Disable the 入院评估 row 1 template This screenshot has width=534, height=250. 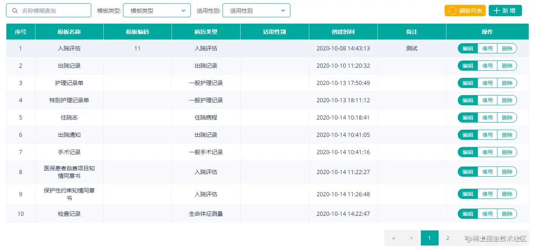(487, 48)
